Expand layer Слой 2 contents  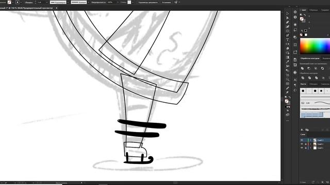click(x=310, y=144)
